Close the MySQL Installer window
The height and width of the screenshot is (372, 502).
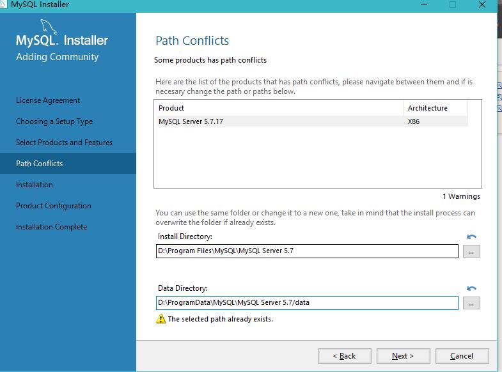[482, 5]
